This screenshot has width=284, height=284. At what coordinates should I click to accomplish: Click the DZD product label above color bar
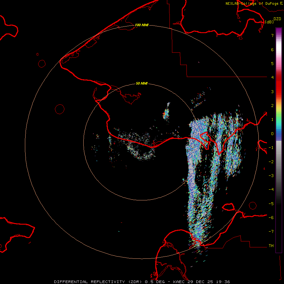pos(277,19)
